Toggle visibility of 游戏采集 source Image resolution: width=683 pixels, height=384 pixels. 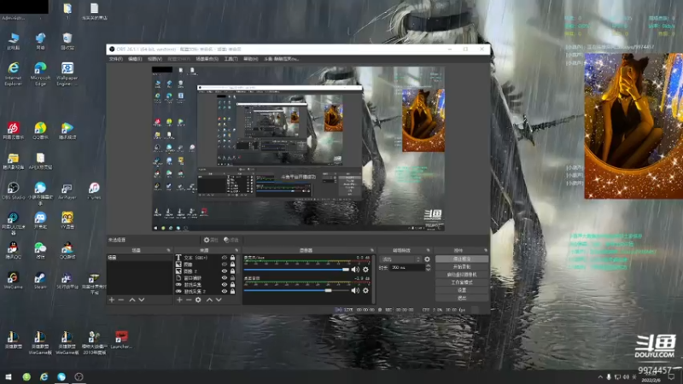(x=225, y=285)
